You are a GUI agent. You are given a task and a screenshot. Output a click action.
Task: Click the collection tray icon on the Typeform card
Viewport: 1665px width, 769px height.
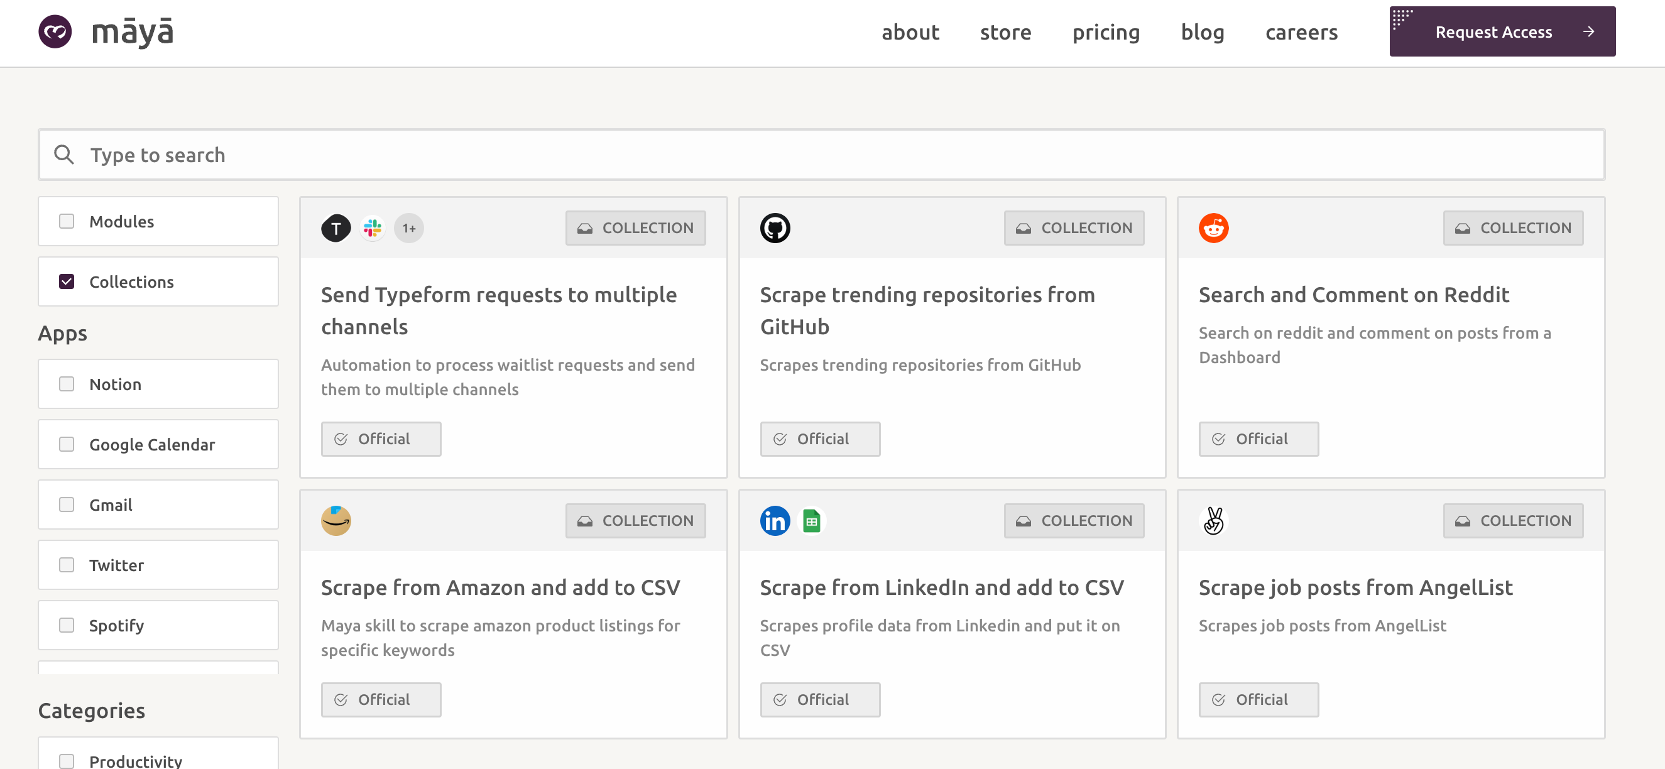click(585, 228)
